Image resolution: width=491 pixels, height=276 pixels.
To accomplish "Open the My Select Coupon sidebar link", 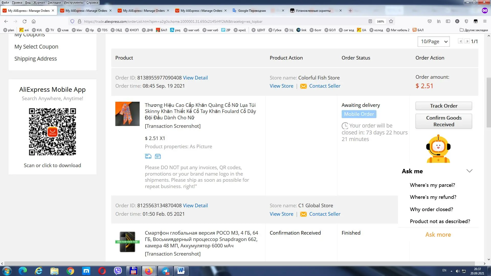I will 36,47.
